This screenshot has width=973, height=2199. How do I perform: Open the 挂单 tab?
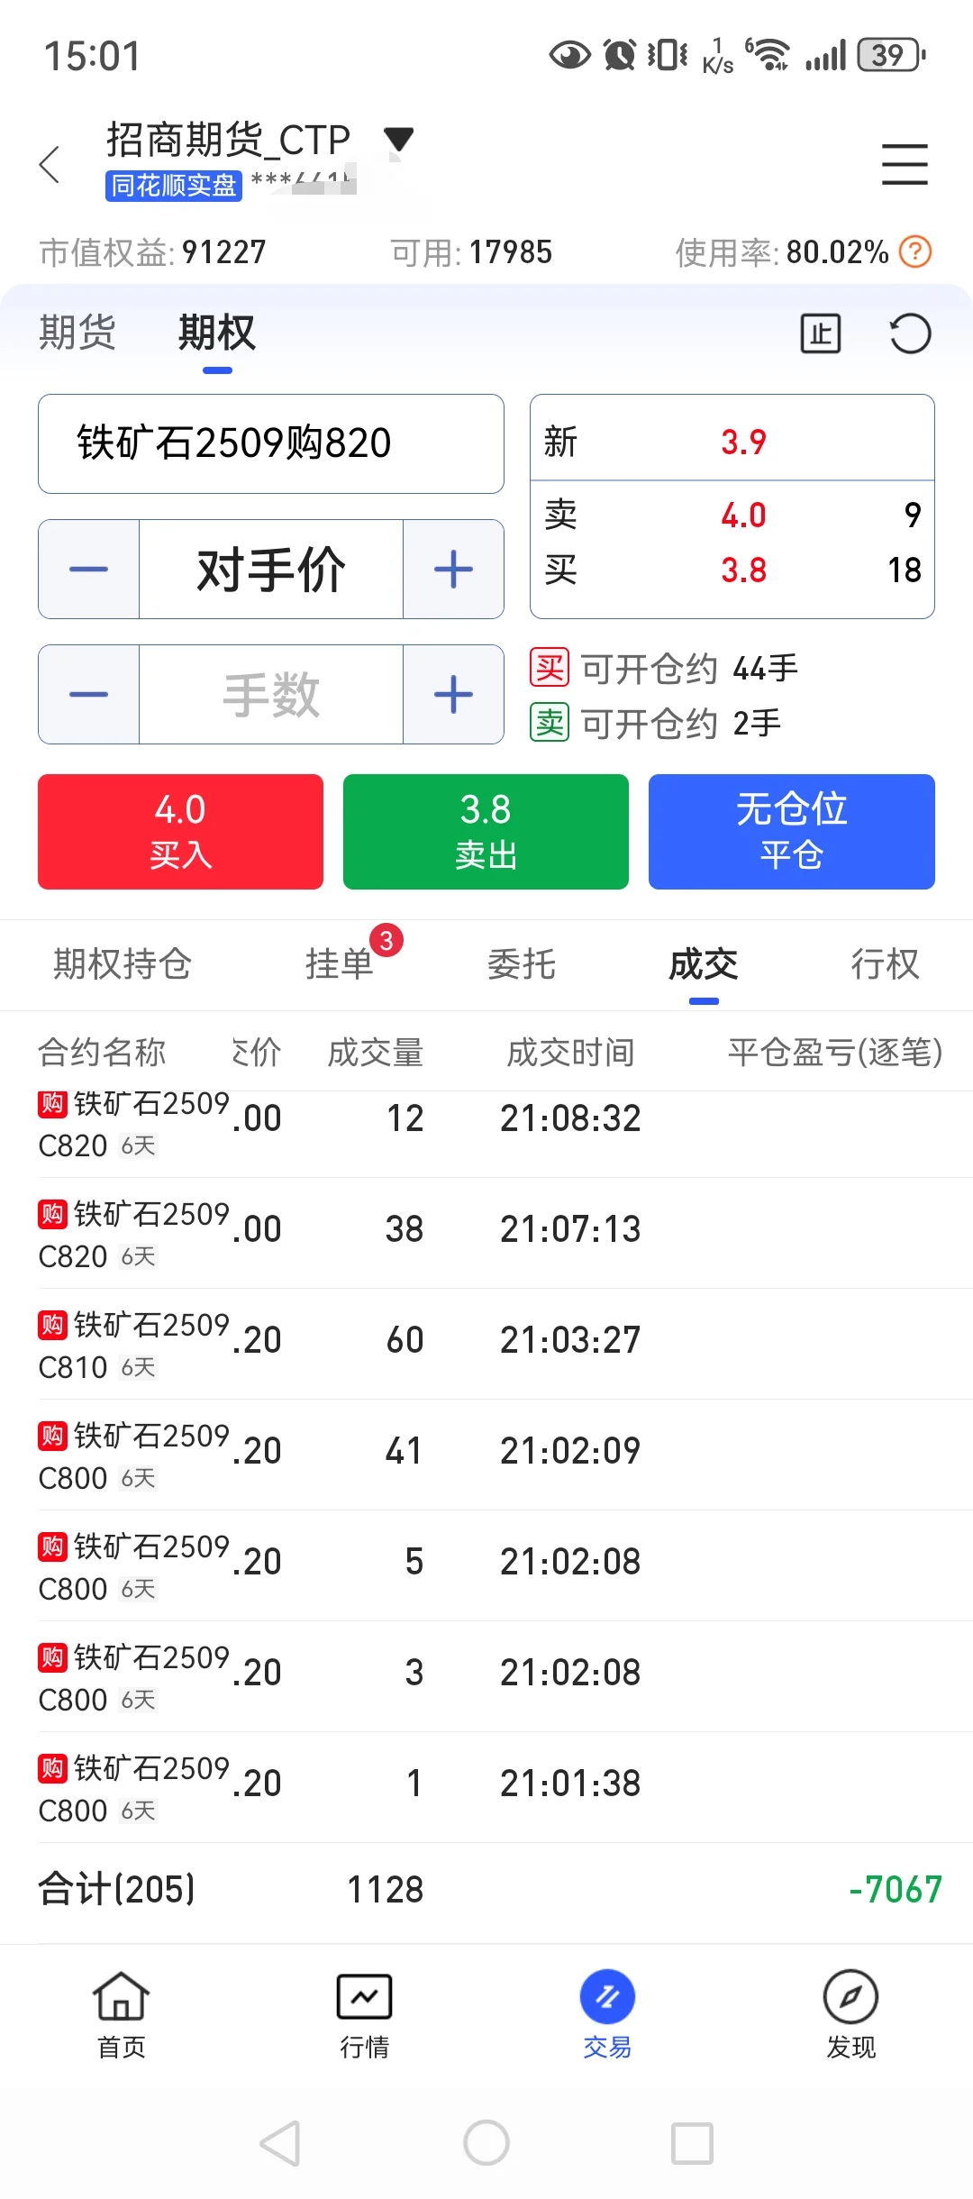[340, 964]
